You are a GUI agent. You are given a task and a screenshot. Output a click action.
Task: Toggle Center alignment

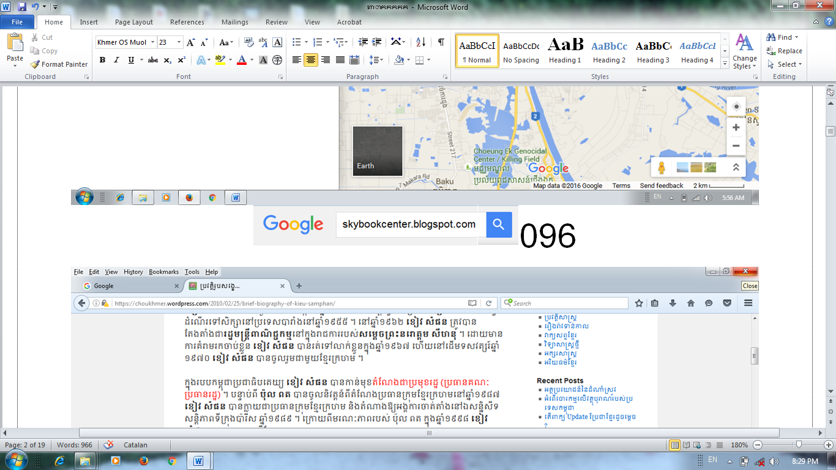click(311, 60)
